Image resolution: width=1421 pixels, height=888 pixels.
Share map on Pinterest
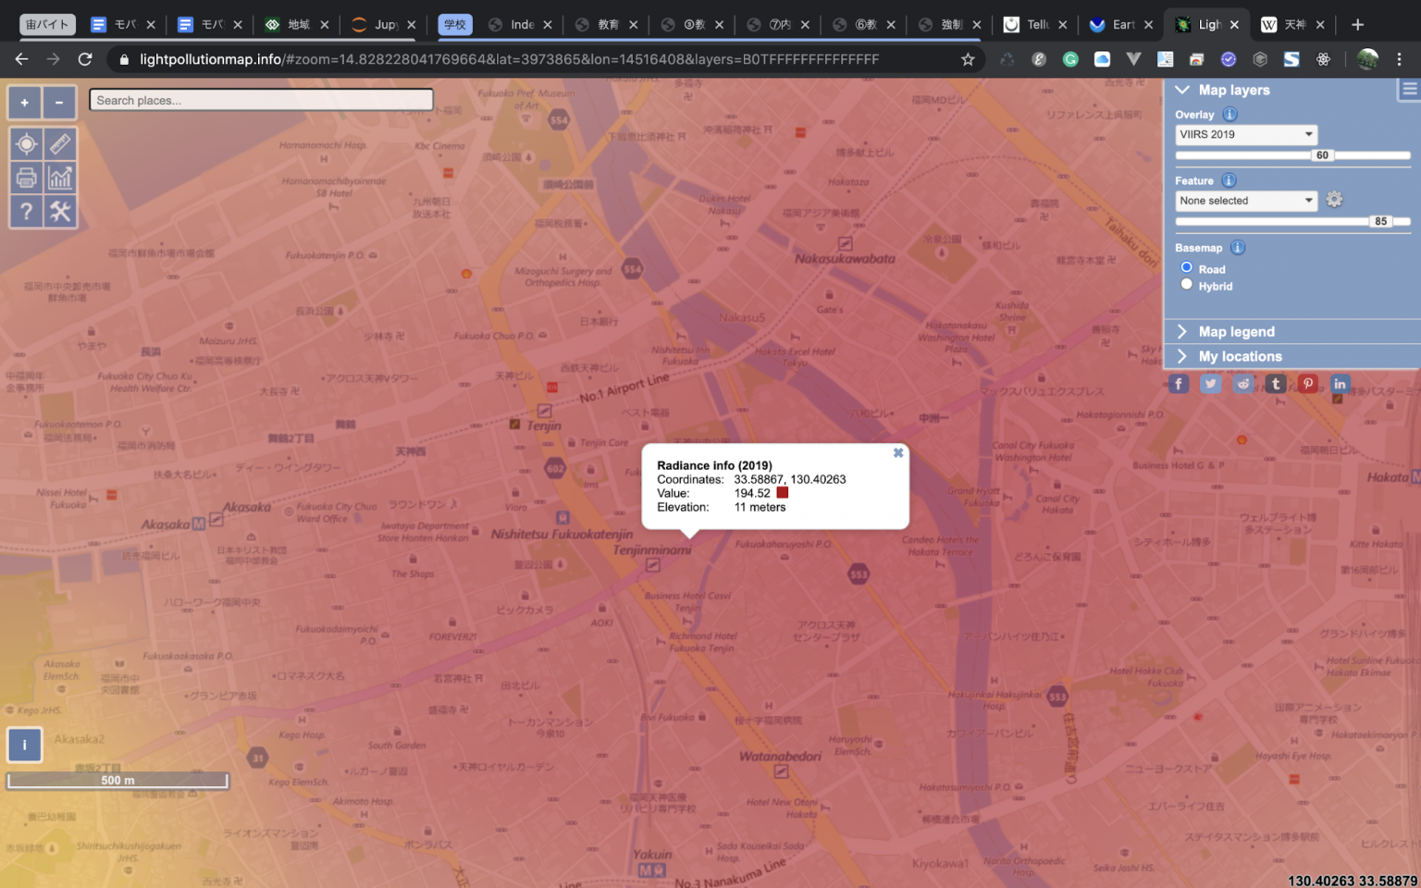click(1308, 384)
